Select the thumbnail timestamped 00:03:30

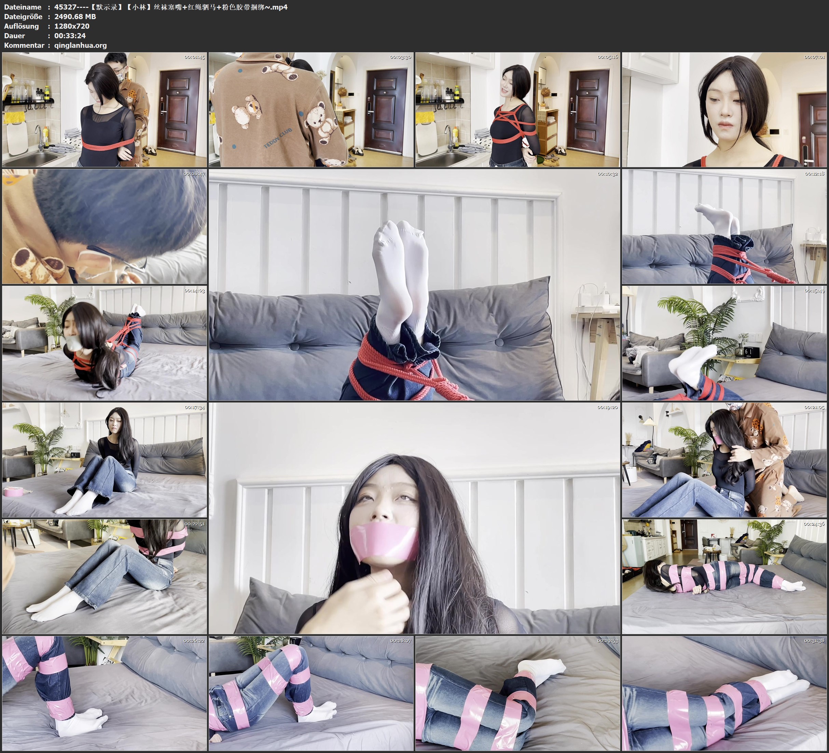(311, 110)
